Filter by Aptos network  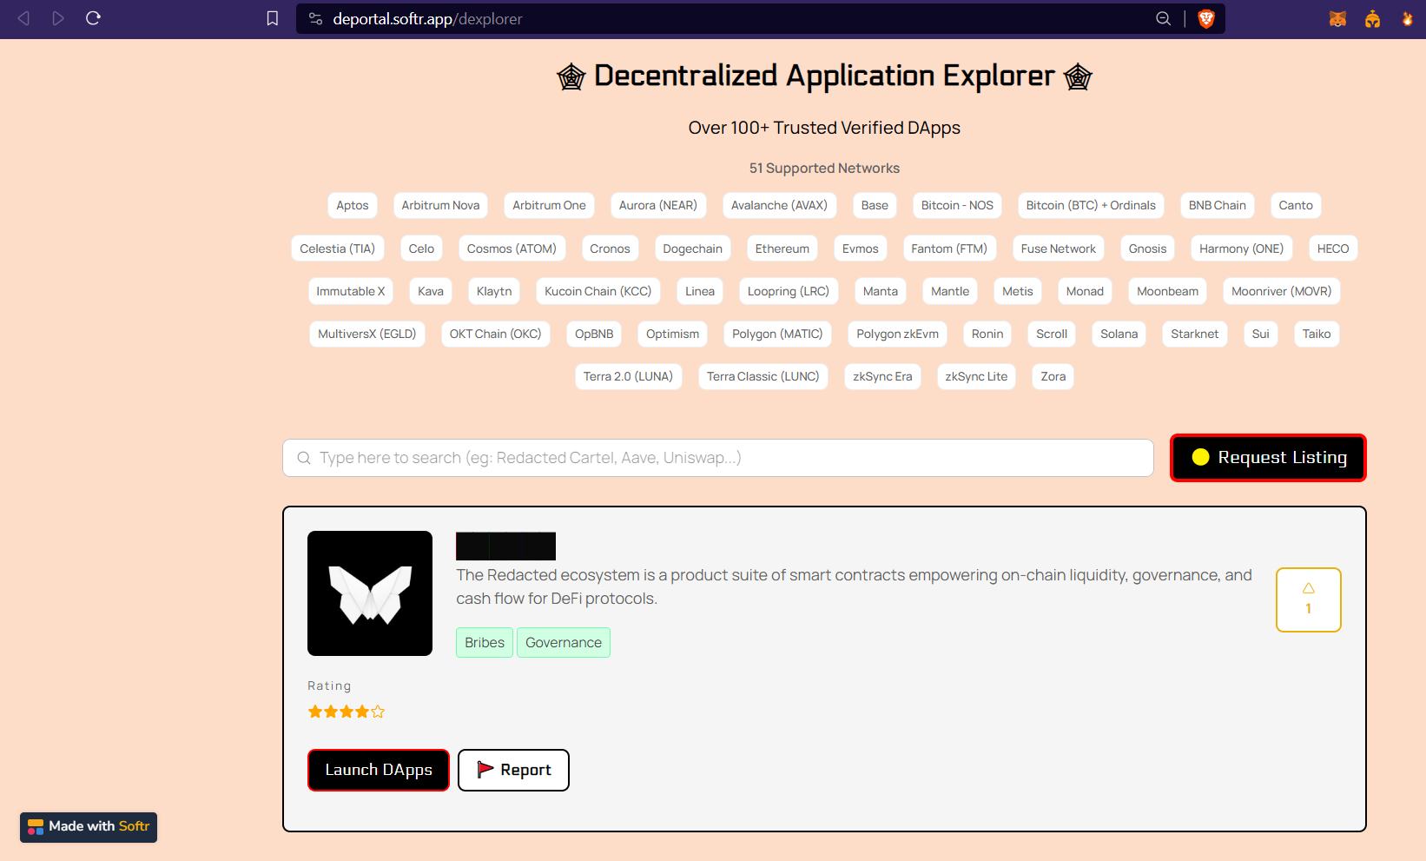pos(353,205)
